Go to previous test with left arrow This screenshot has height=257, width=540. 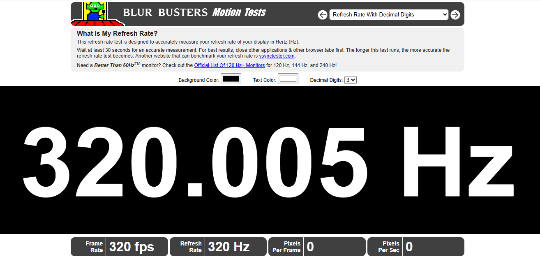click(323, 15)
